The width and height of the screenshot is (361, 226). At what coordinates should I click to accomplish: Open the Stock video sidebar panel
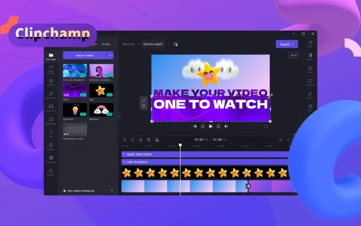coord(51,107)
